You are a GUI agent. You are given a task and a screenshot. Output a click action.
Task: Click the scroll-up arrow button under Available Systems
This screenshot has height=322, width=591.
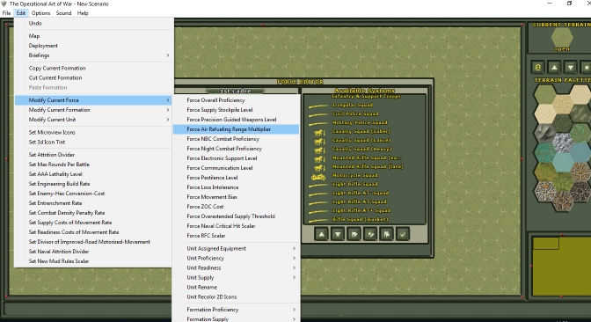pos(321,234)
